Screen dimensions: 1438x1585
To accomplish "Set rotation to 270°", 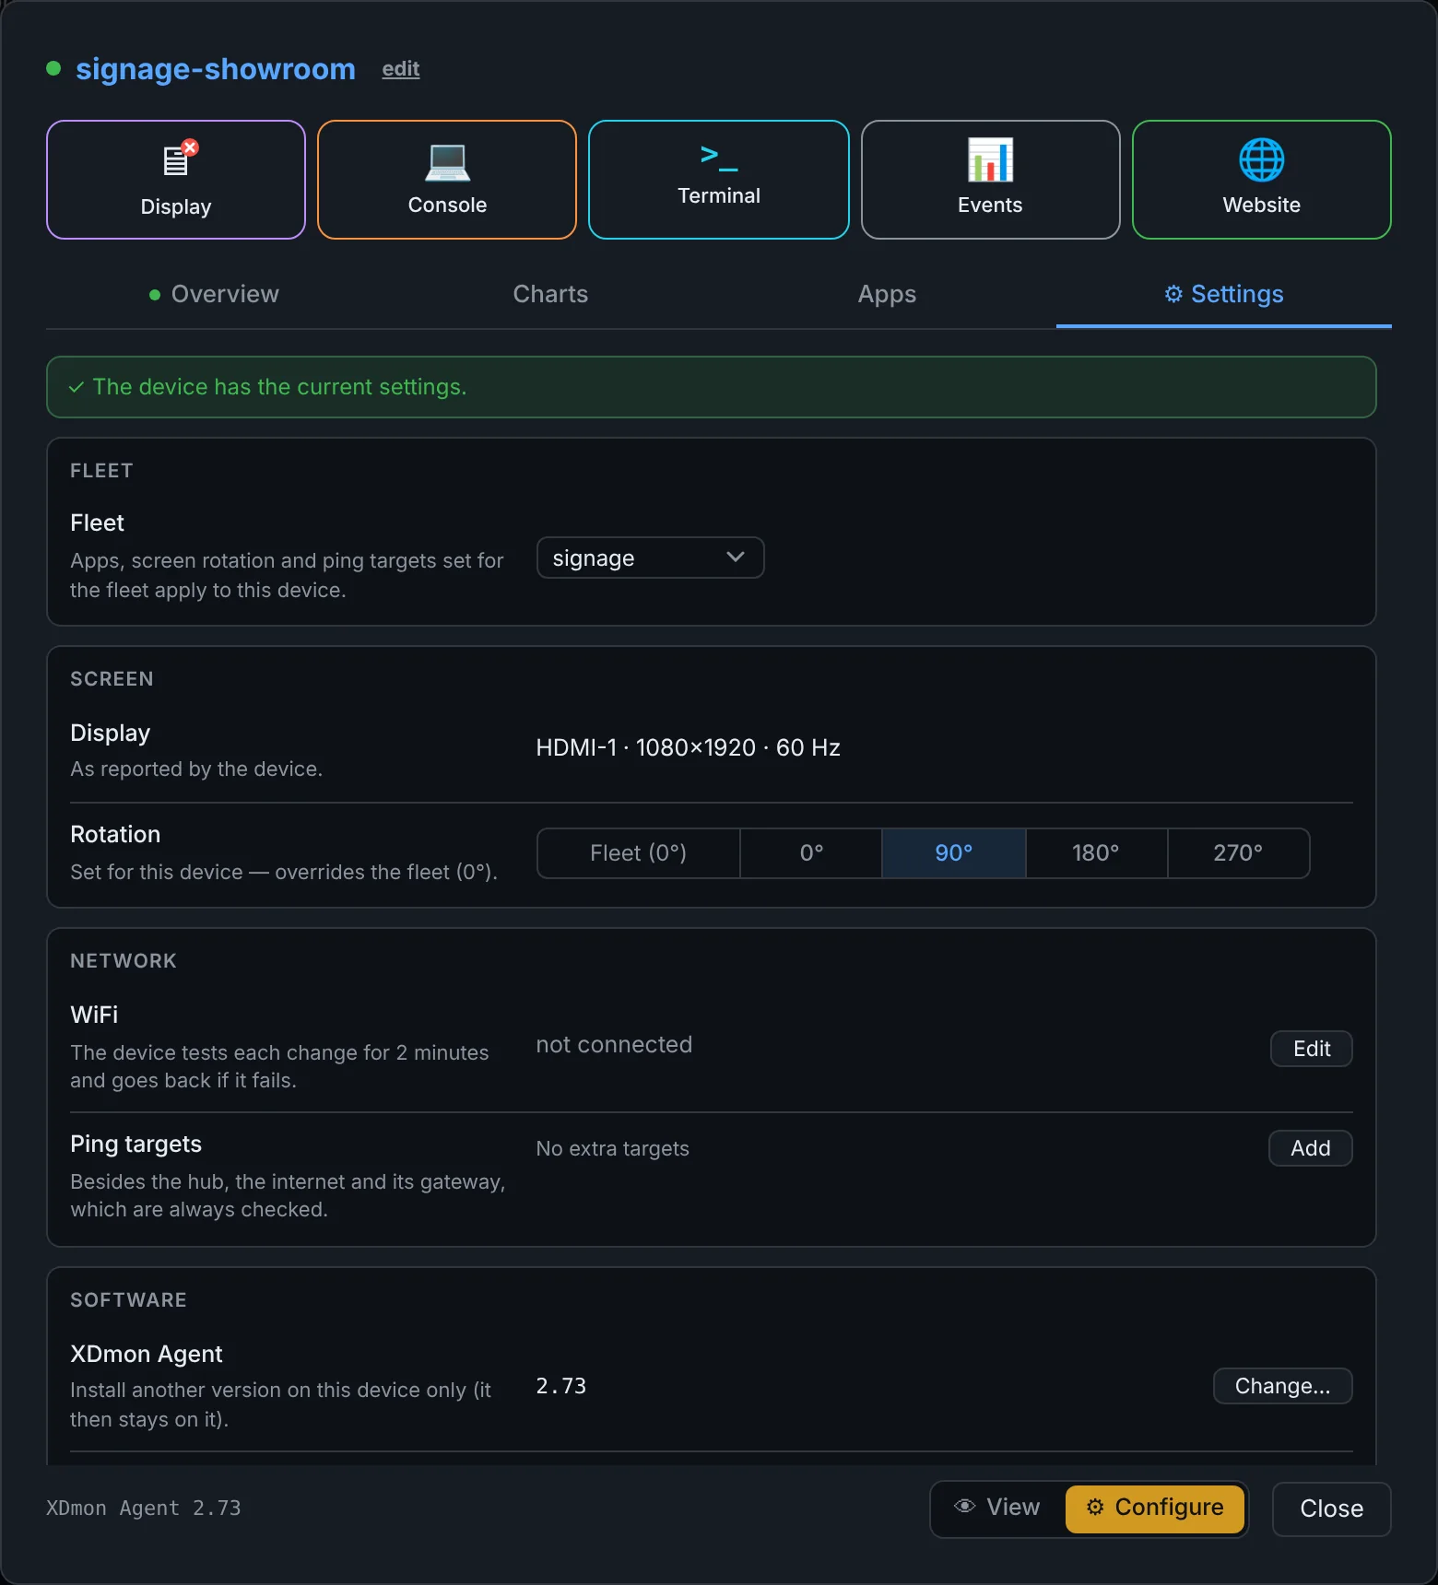I will [1238, 853].
